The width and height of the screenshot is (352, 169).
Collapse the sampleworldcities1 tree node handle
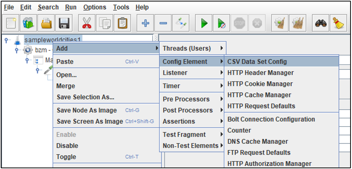pyautogui.click(x=7, y=39)
